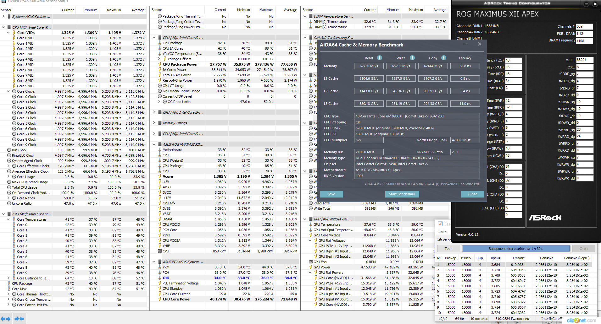Image resolution: width=601 pixels, height=324 pixels.
Task: Click the lightning icon beside Core VIDs
Action: pyautogui.click(x=14, y=33)
